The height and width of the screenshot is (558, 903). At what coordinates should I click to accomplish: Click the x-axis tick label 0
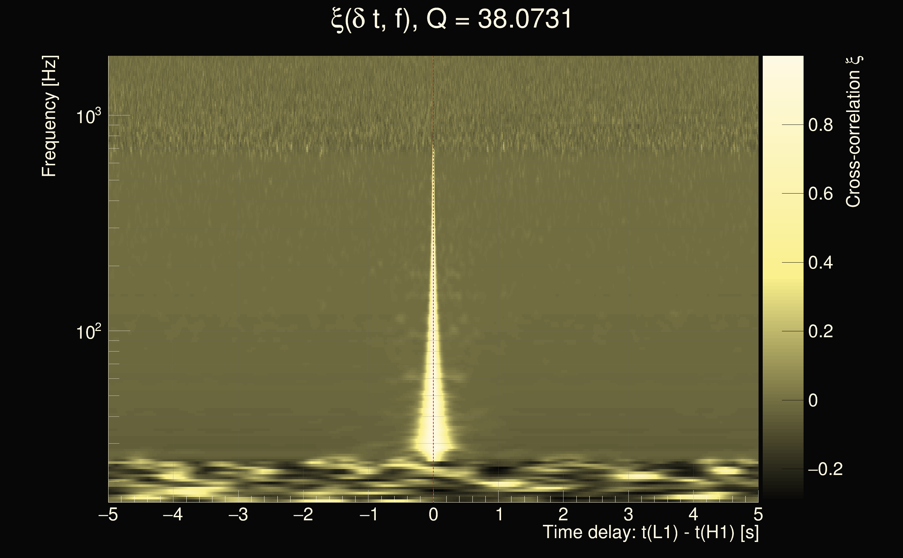point(433,514)
